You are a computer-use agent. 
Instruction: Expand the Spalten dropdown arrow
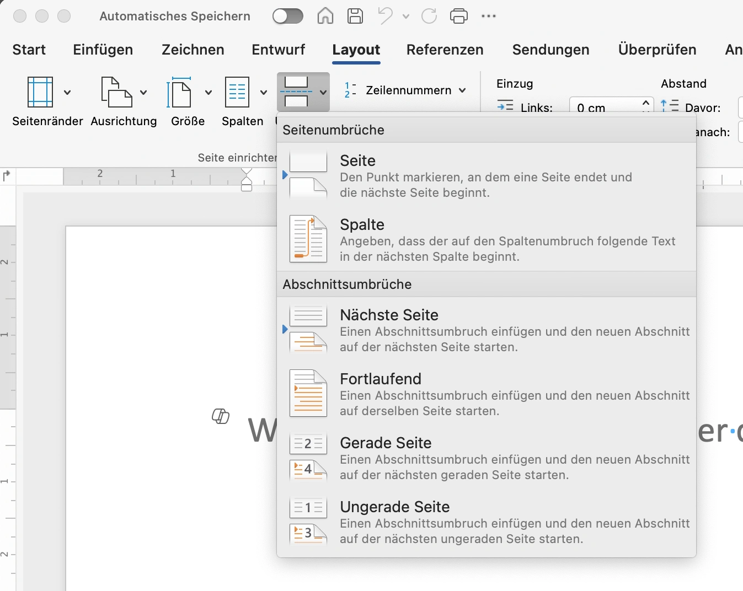[264, 92]
